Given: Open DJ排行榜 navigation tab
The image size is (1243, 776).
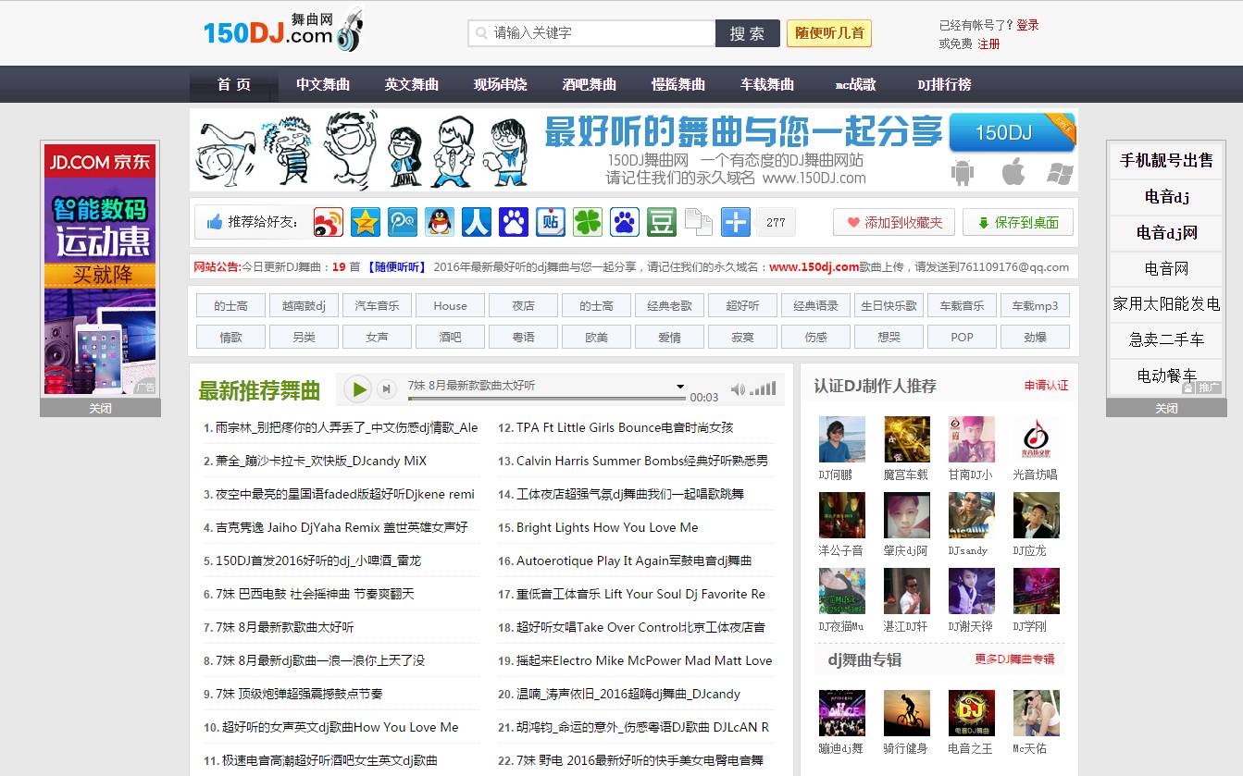Looking at the screenshot, I should (944, 84).
